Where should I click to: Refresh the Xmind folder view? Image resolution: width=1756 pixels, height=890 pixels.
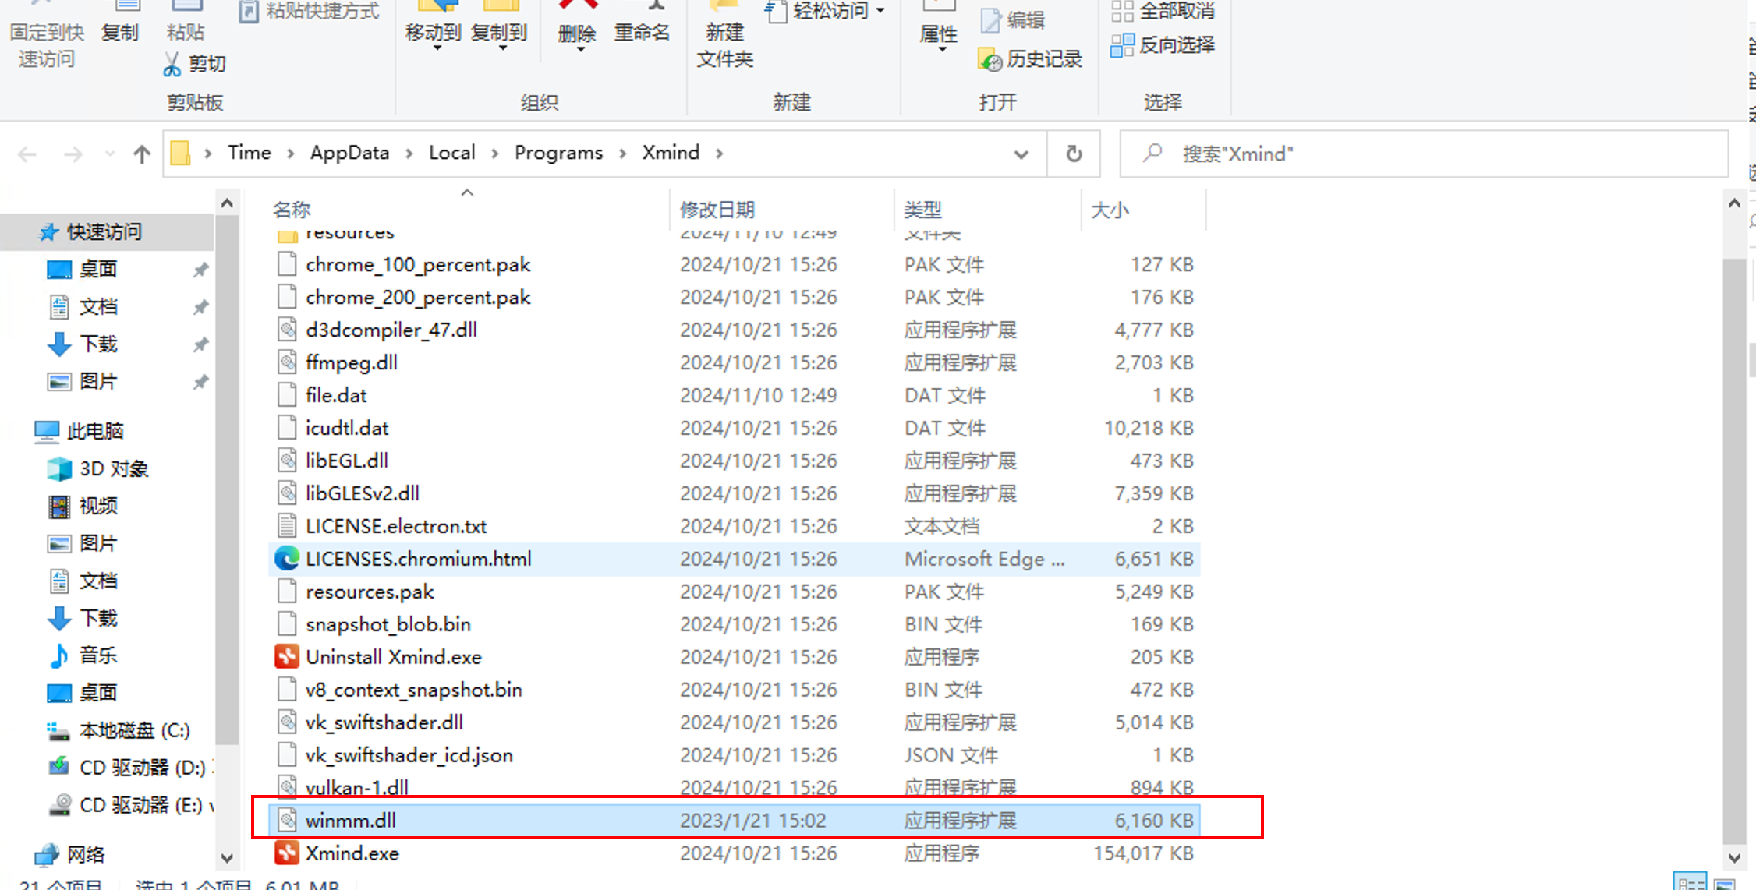pyautogui.click(x=1074, y=154)
